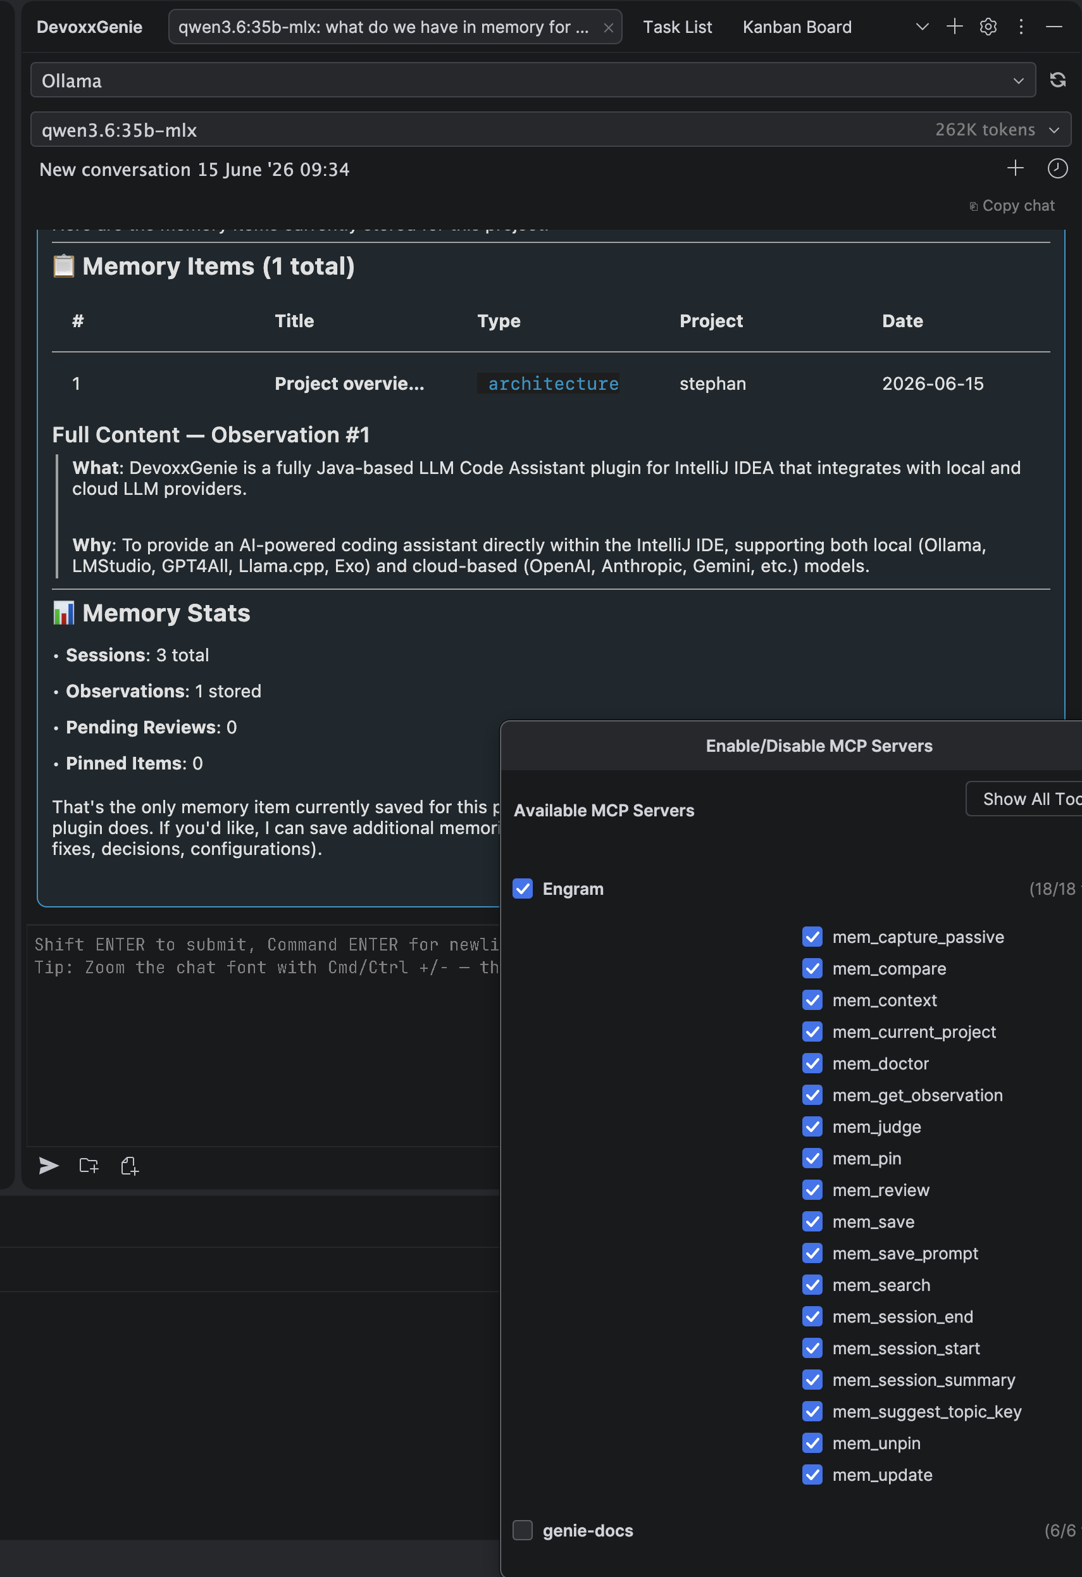This screenshot has width=1082, height=1577.
Task: Hide the tool window with the dash icon
Action: click(1054, 27)
